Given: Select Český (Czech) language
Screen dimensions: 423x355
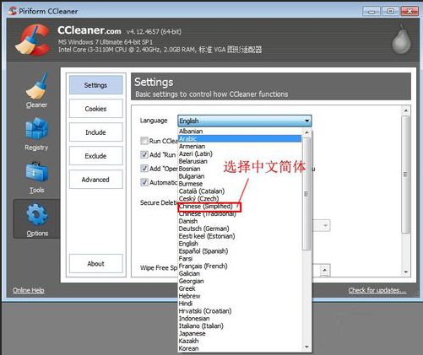Looking at the screenshot, I should point(240,199).
